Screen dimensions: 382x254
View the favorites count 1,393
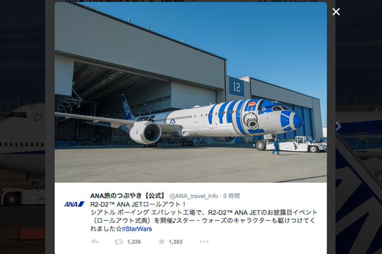(176, 242)
